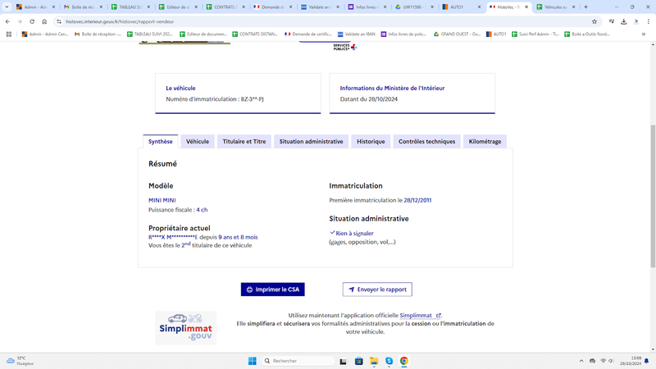Screen dimensions: 656x369
Task: Click Informations du Ministère de l'Intérieur heading
Action: (392, 89)
